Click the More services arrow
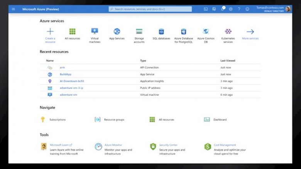301x169 pixels. click(x=250, y=31)
